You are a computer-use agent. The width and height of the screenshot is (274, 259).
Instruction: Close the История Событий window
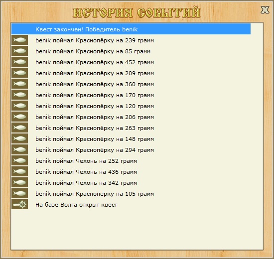point(265,10)
